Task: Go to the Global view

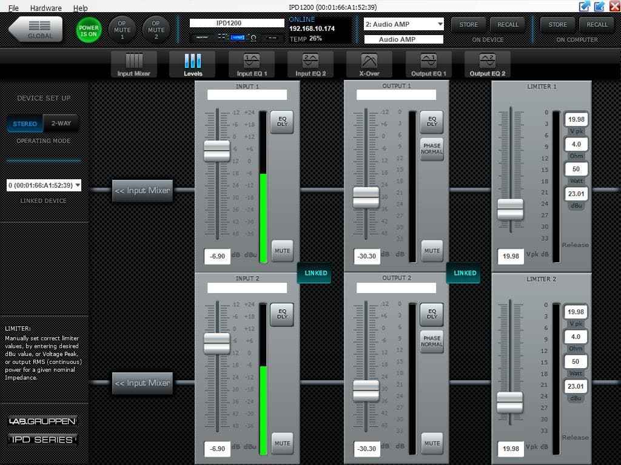Action: (x=36, y=29)
